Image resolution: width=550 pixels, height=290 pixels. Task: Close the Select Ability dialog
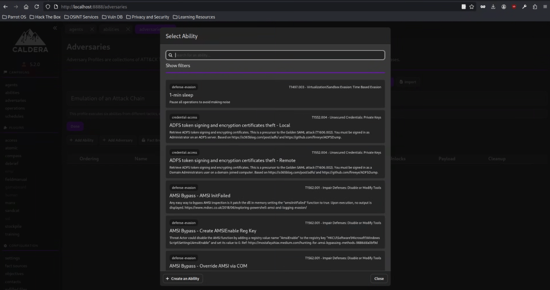[x=378, y=278]
